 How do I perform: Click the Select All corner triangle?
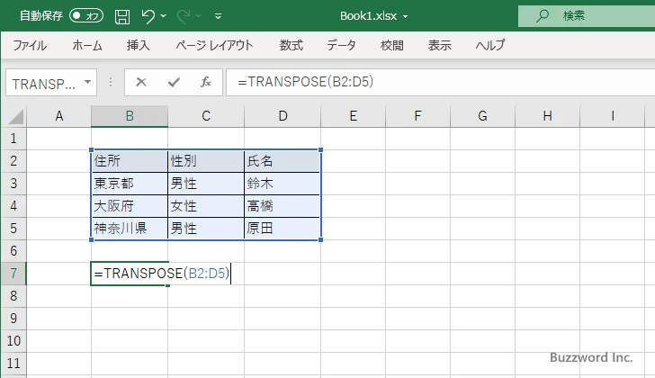click(16, 116)
